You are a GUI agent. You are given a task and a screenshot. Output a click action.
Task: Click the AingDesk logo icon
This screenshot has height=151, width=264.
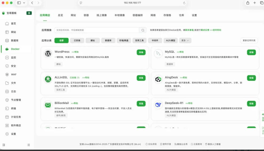[x=158, y=79]
